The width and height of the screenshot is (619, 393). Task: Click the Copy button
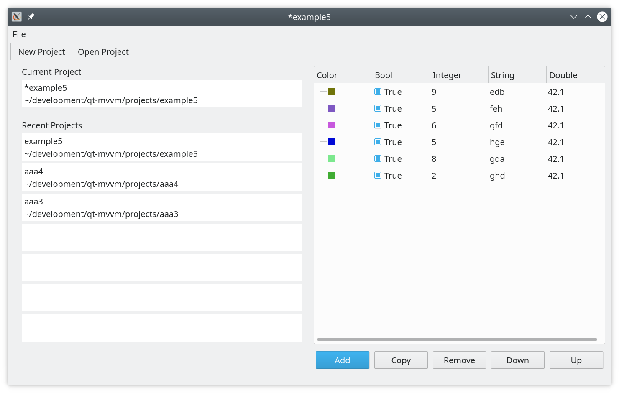click(401, 360)
